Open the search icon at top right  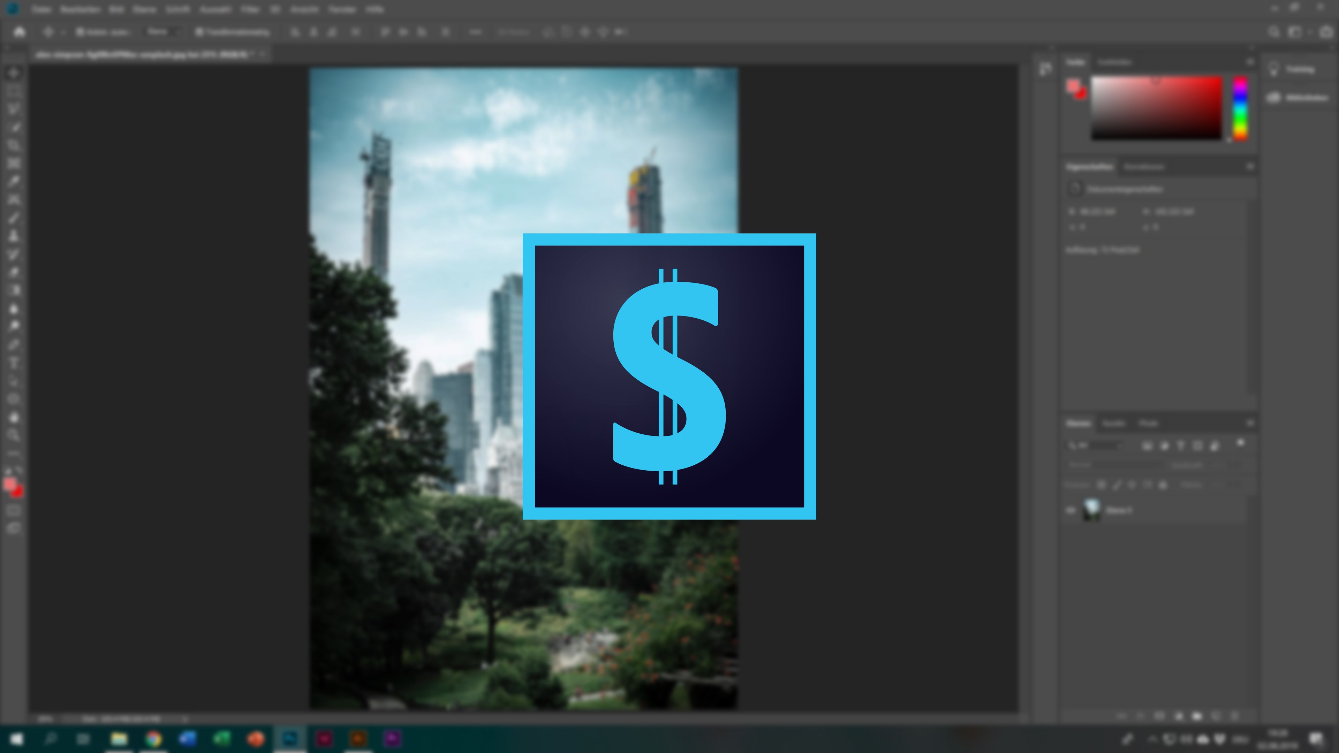click(1273, 32)
